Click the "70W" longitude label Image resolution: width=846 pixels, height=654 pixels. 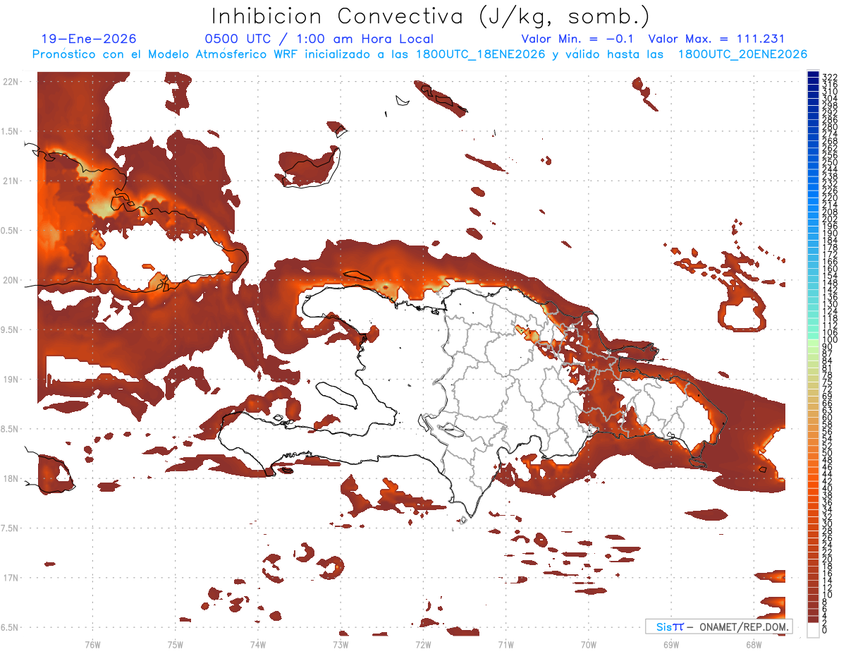(x=589, y=644)
